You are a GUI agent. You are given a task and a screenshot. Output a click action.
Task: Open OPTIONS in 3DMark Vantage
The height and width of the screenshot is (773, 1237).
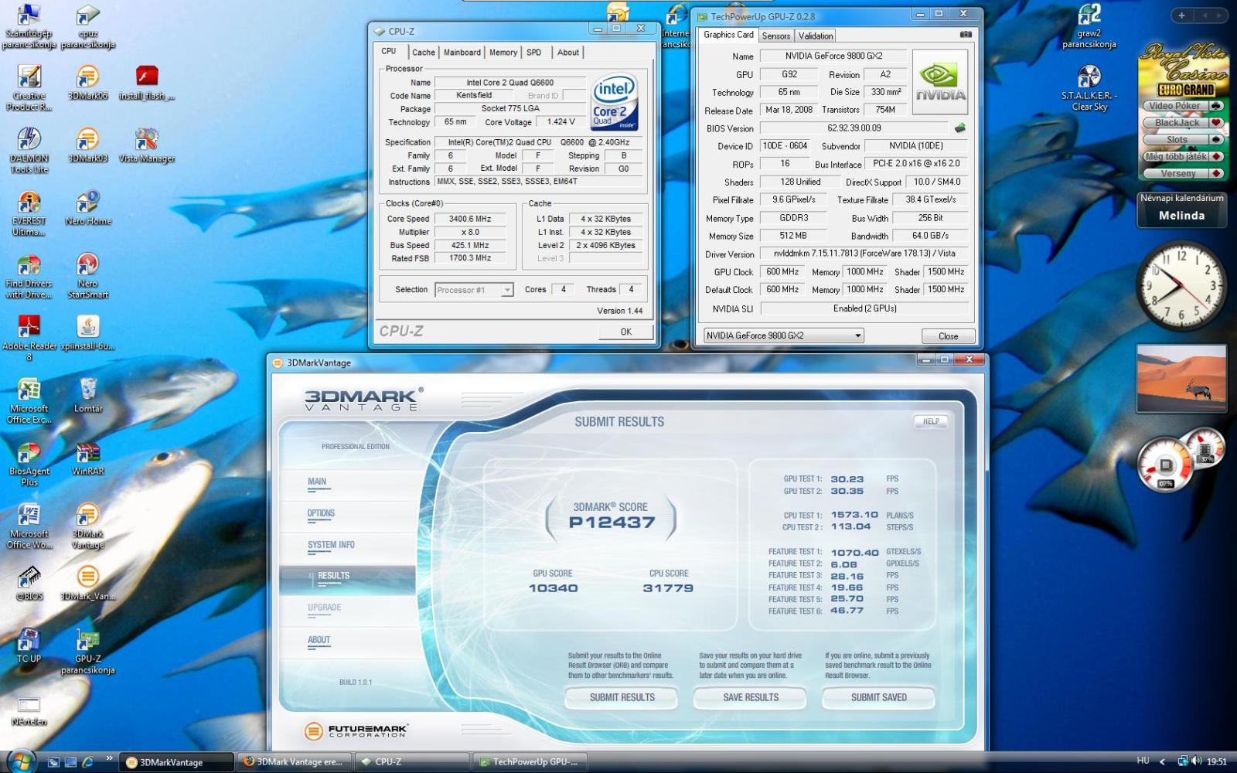[321, 513]
